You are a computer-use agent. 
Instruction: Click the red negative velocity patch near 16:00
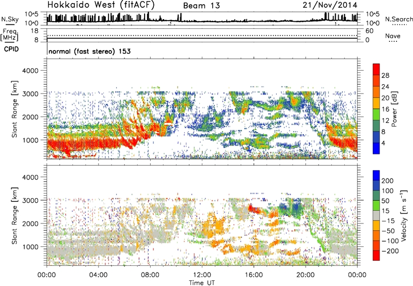[253, 210]
